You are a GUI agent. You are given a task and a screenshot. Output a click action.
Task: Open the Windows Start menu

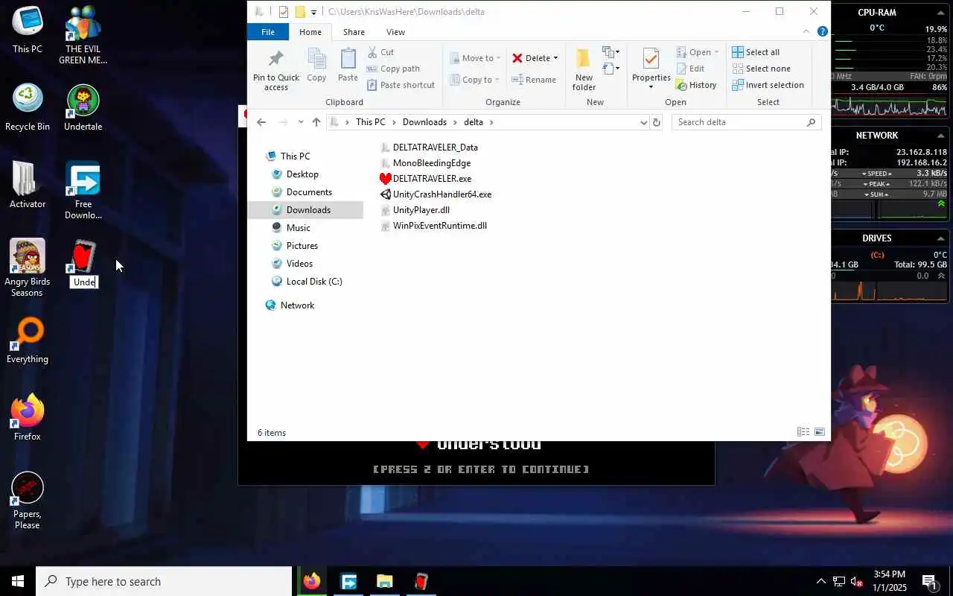[18, 581]
